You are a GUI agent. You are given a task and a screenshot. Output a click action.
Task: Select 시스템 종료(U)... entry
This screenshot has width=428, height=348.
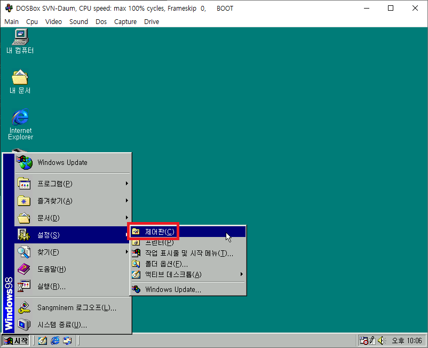click(x=73, y=325)
